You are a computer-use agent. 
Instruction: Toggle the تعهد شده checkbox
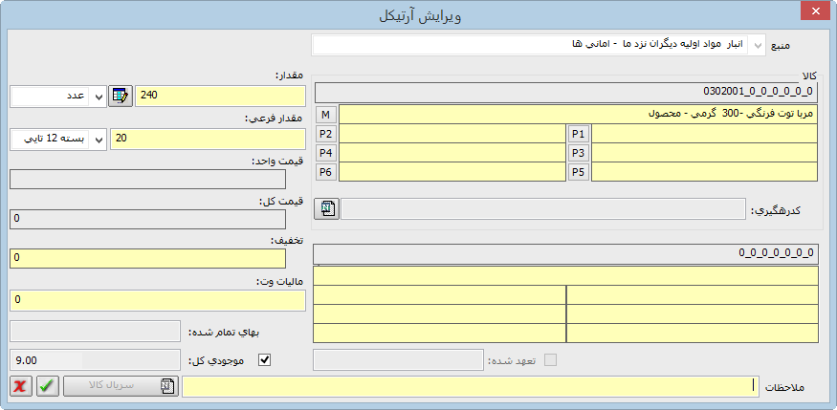tap(550, 360)
